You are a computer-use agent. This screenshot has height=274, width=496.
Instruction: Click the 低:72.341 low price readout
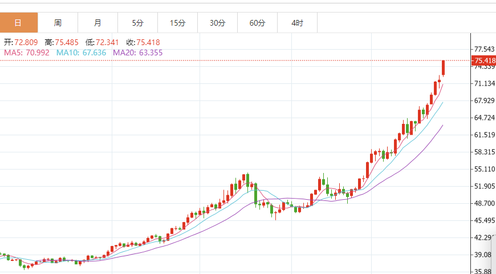coord(102,42)
